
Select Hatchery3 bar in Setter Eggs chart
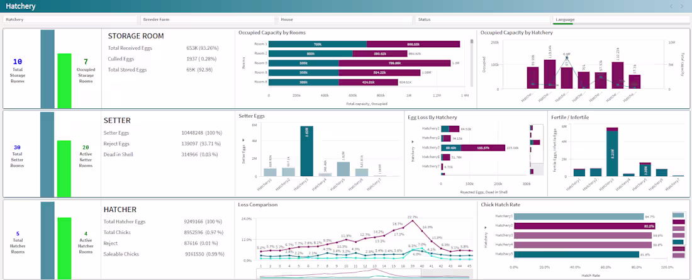[x=307, y=151]
